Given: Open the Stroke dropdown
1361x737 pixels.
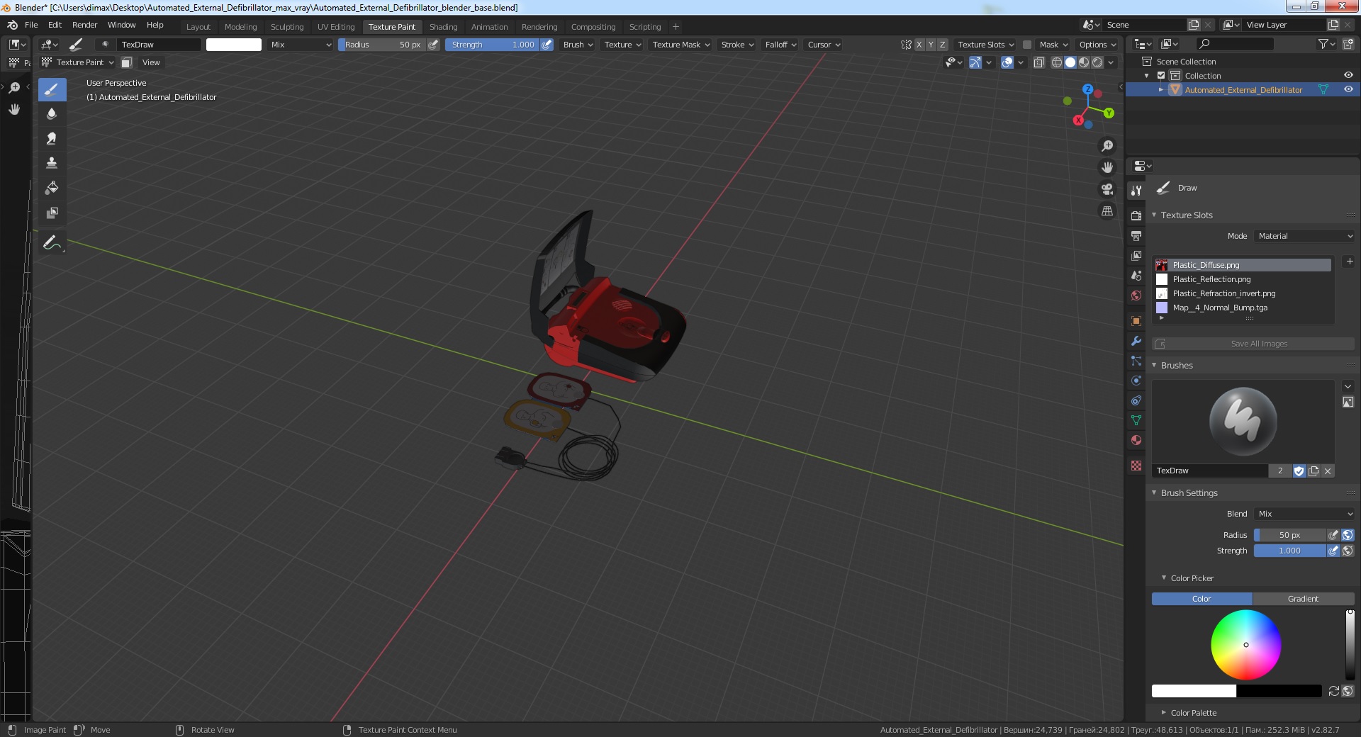Looking at the screenshot, I should [737, 45].
